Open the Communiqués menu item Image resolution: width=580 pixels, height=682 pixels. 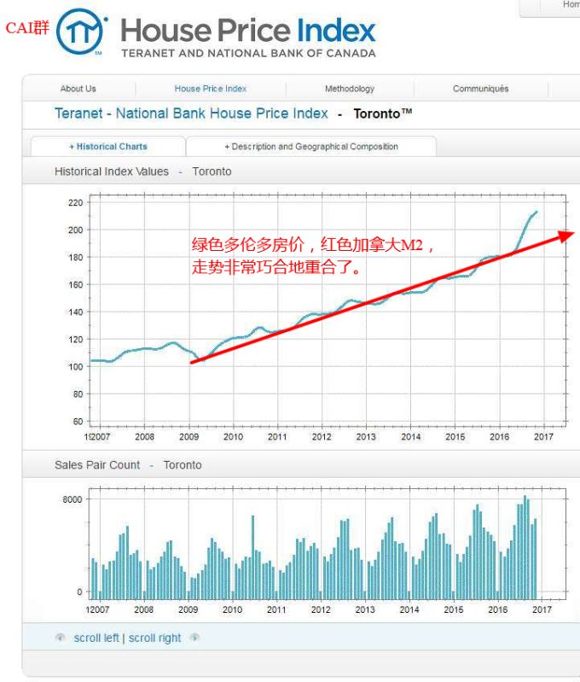480,89
